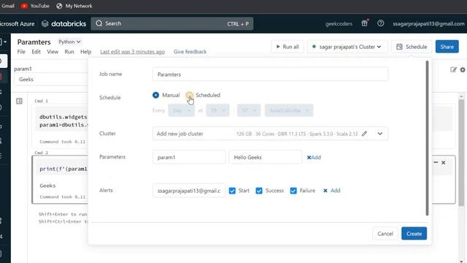The image size is (467, 263).
Task: Open the help question mark icon
Action: coord(380,23)
